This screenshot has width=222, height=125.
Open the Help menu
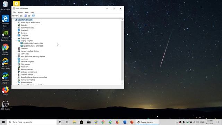pos(32,12)
